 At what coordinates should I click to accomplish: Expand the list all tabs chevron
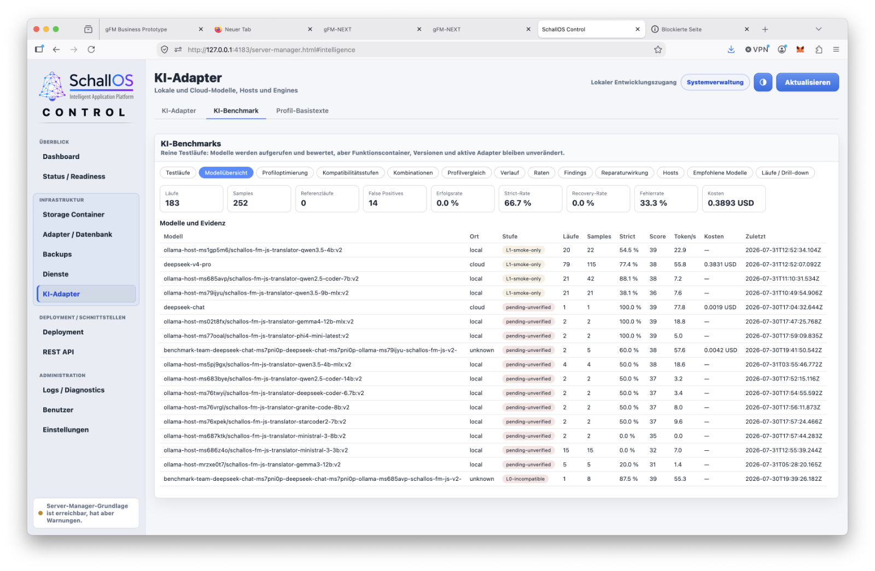tap(818, 30)
